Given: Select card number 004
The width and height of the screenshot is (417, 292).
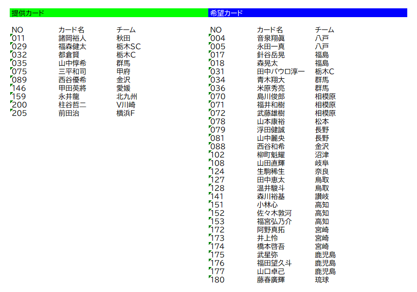Looking at the screenshot, I should 218,38.
